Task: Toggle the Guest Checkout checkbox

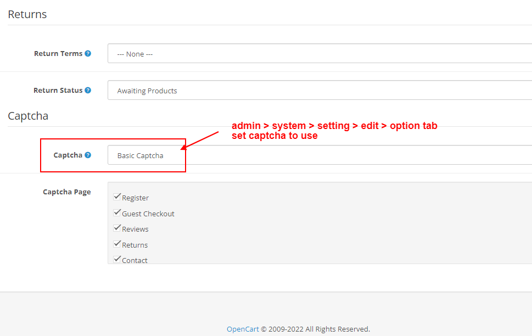Action: pyautogui.click(x=117, y=213)
